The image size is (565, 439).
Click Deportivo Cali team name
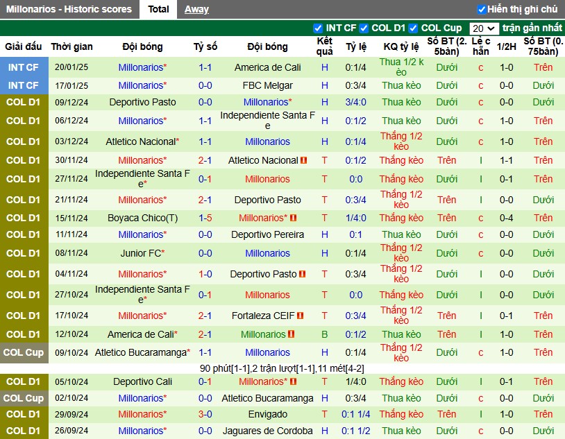coord(142,381)
